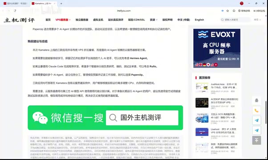Open the browser profile avatar
The width and height of the screenshot is (268, 160).
[x=241, y=3]
